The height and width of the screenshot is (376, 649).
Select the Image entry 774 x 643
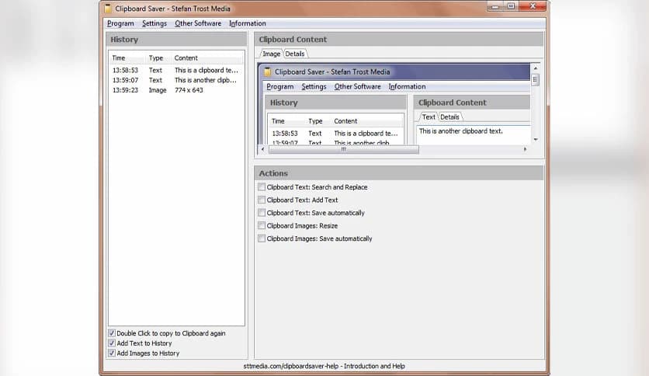coord(176,90)
